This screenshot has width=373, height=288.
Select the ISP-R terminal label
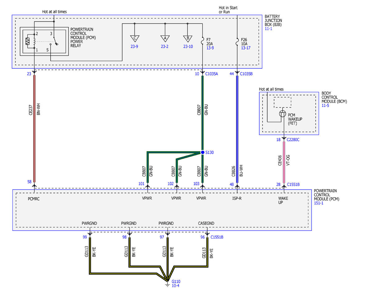point(237,198)
